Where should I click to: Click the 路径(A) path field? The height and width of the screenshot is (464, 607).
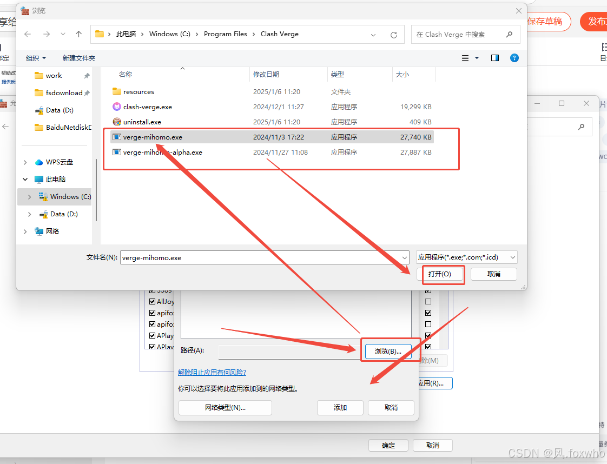[291, 352]
